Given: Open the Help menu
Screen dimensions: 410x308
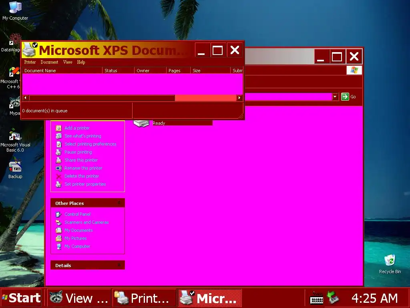Looking at the screenshot, I should (81, 62).
